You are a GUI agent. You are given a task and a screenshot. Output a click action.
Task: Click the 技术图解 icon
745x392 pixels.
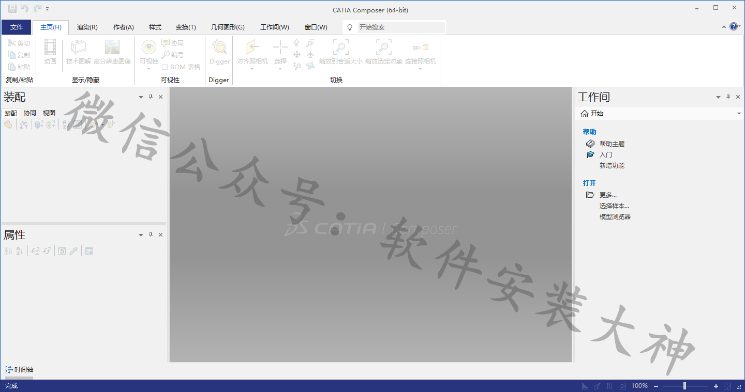click(x=78, y=48)
